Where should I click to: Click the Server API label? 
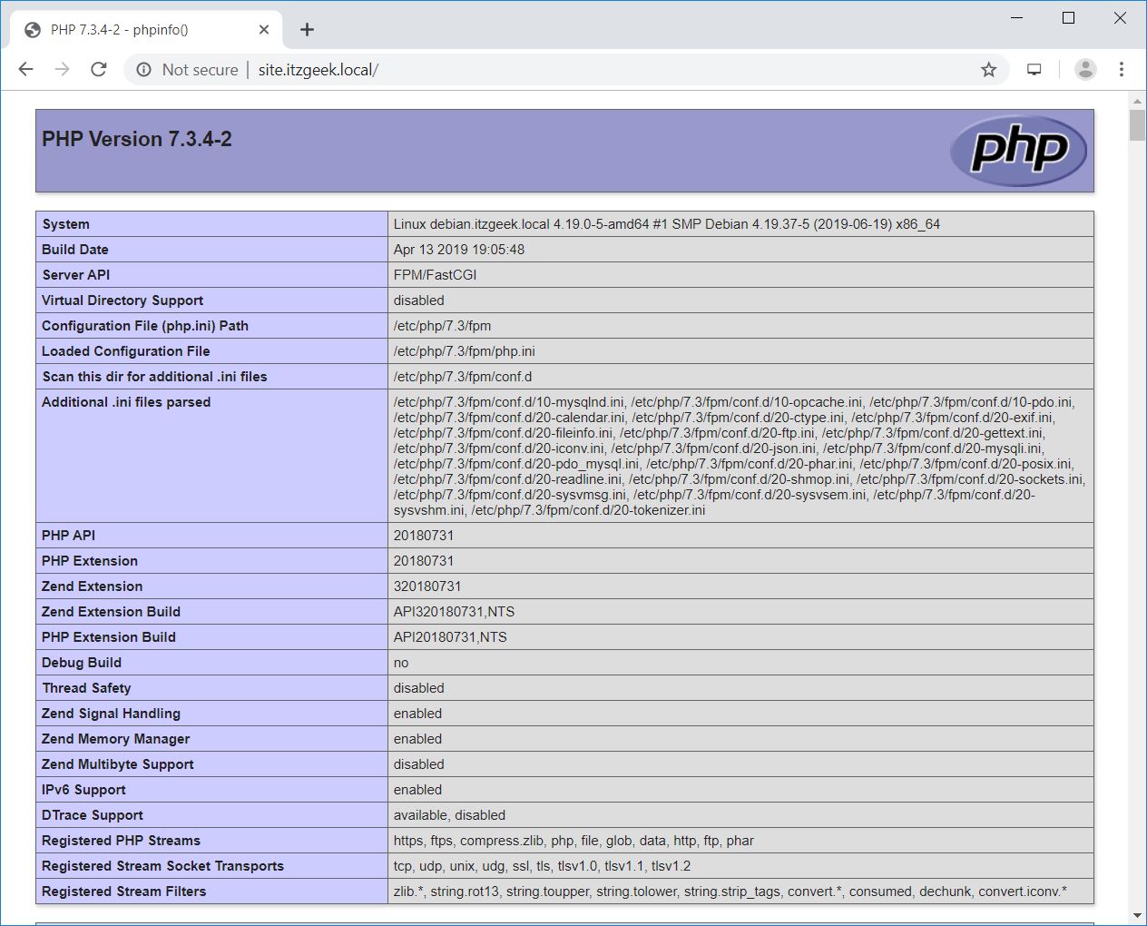point(75,275)
